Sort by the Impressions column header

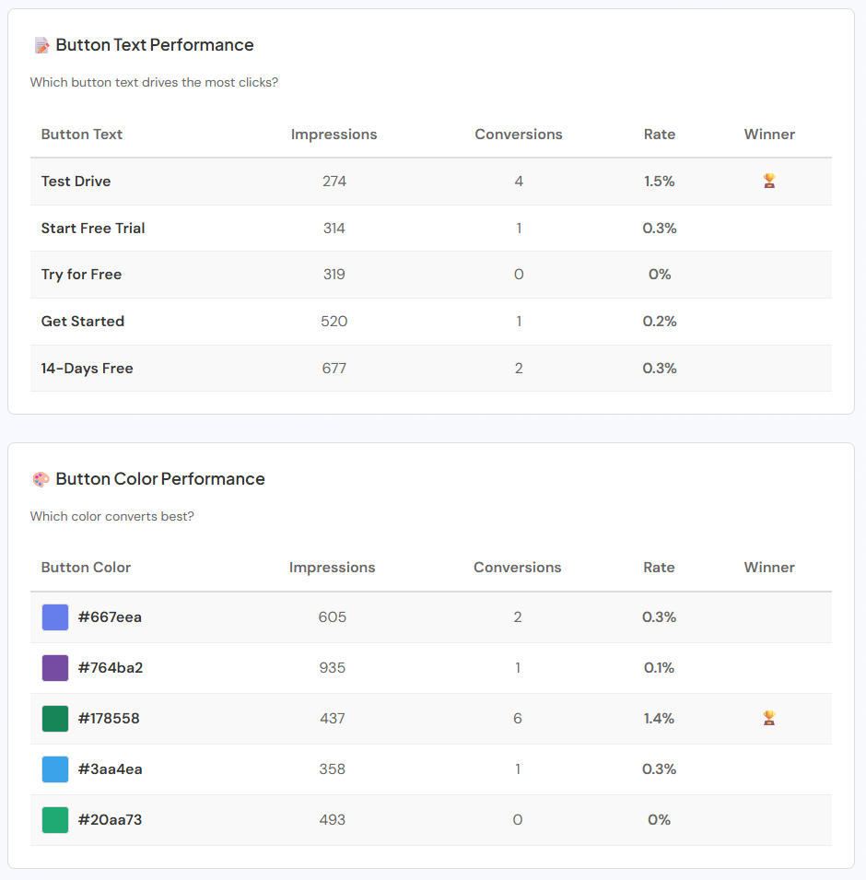[334, 134]
